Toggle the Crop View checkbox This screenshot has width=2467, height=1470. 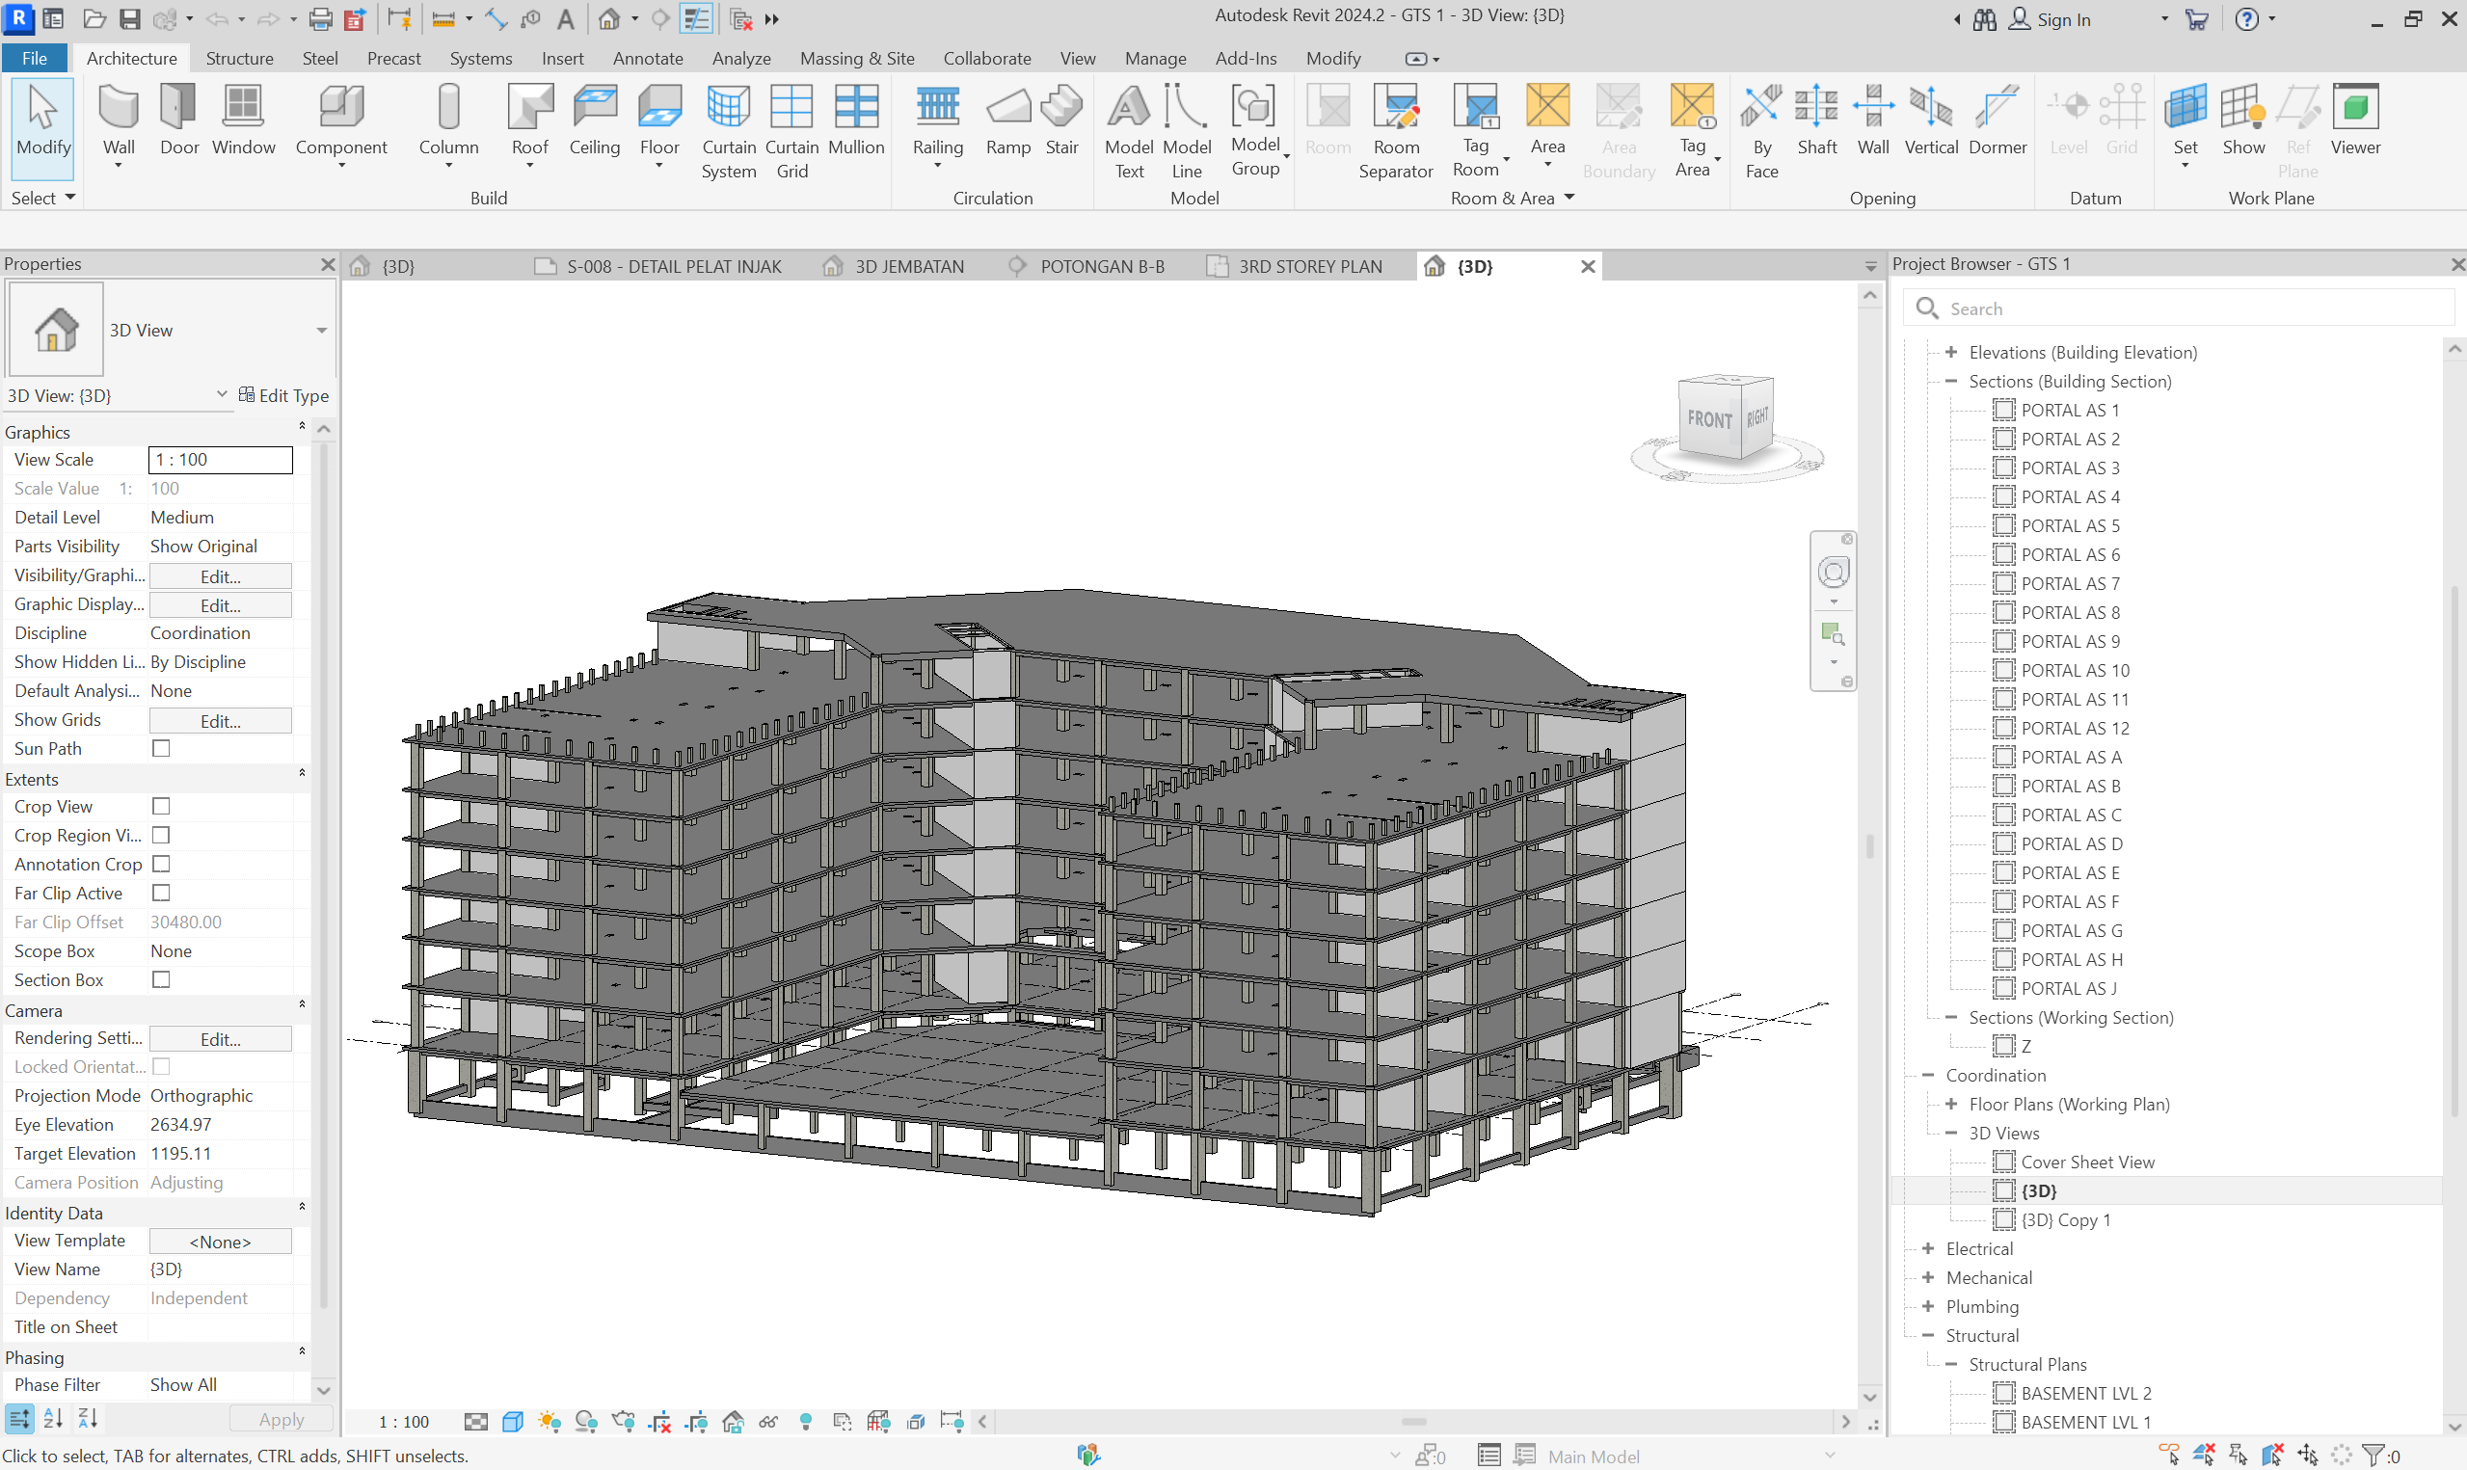(x=161, y=806)
